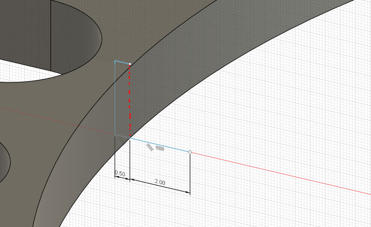Screen dimensions: 371x227
Task: Select the sketch point atop the red dashed line
Action: (x=130, y=64)
